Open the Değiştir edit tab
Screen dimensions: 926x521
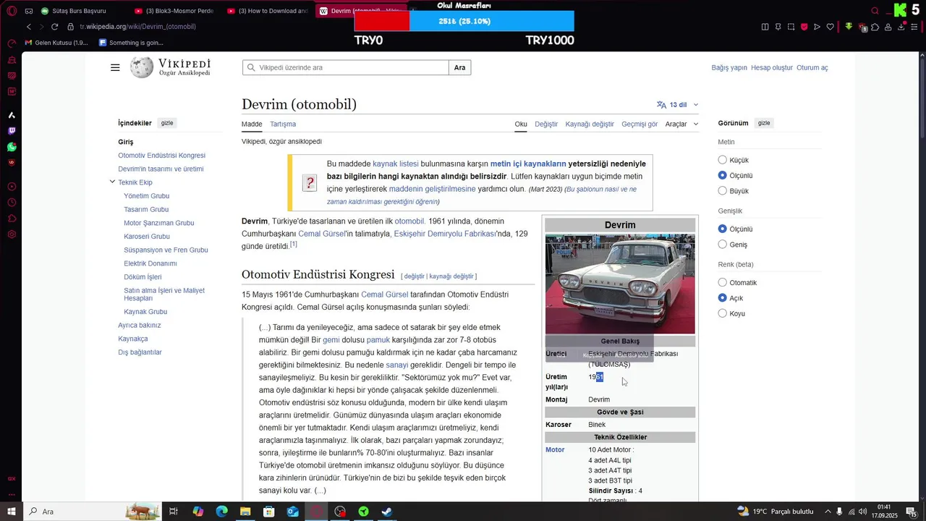pyautogui.click(x=546, y=124)
